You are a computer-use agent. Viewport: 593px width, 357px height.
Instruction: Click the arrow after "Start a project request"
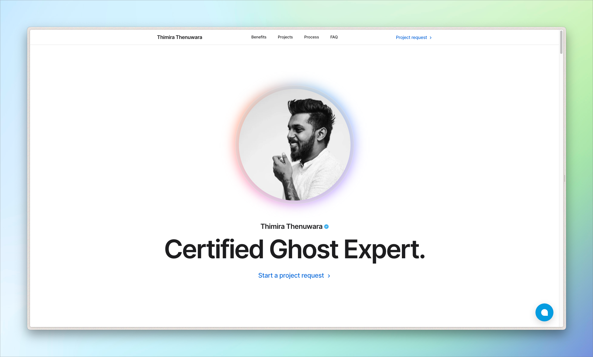[329, 276]
